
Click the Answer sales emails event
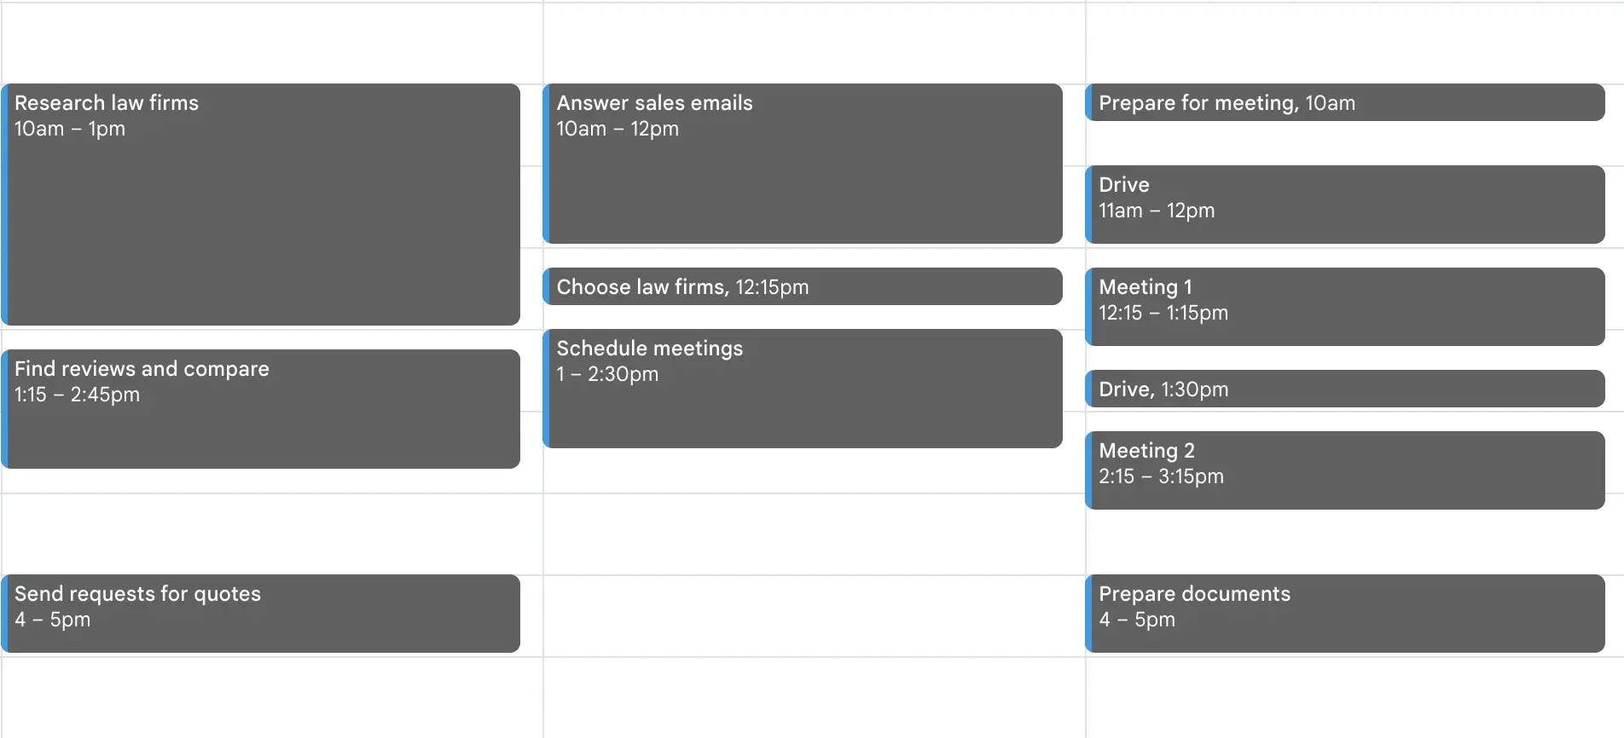[803, 164]
